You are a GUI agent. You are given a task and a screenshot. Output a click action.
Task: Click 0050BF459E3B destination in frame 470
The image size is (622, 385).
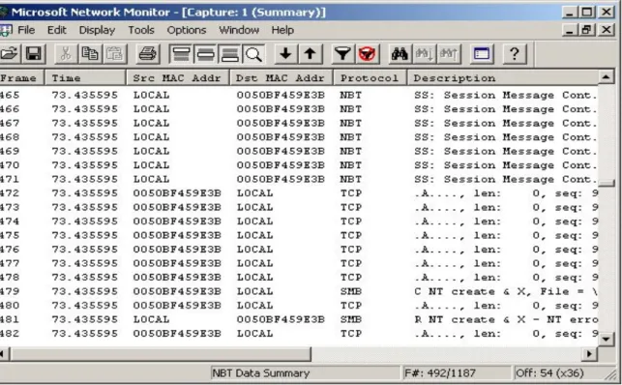281,165
